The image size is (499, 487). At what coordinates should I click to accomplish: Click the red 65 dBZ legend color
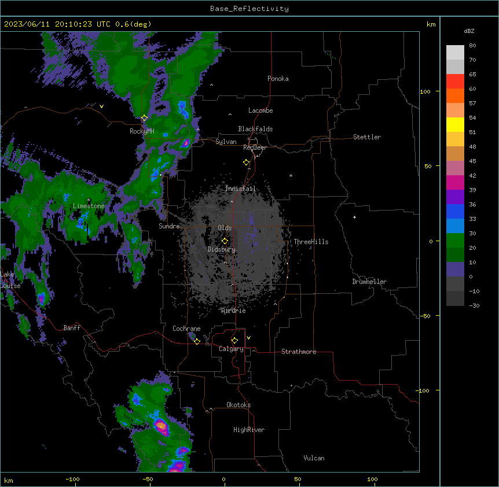tap(455, 82)
